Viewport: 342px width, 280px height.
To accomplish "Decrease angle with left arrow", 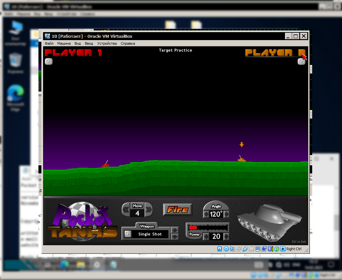I will 206,214.
